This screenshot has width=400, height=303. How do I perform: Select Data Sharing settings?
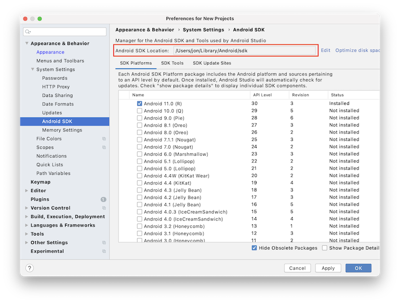click(57, 95)
